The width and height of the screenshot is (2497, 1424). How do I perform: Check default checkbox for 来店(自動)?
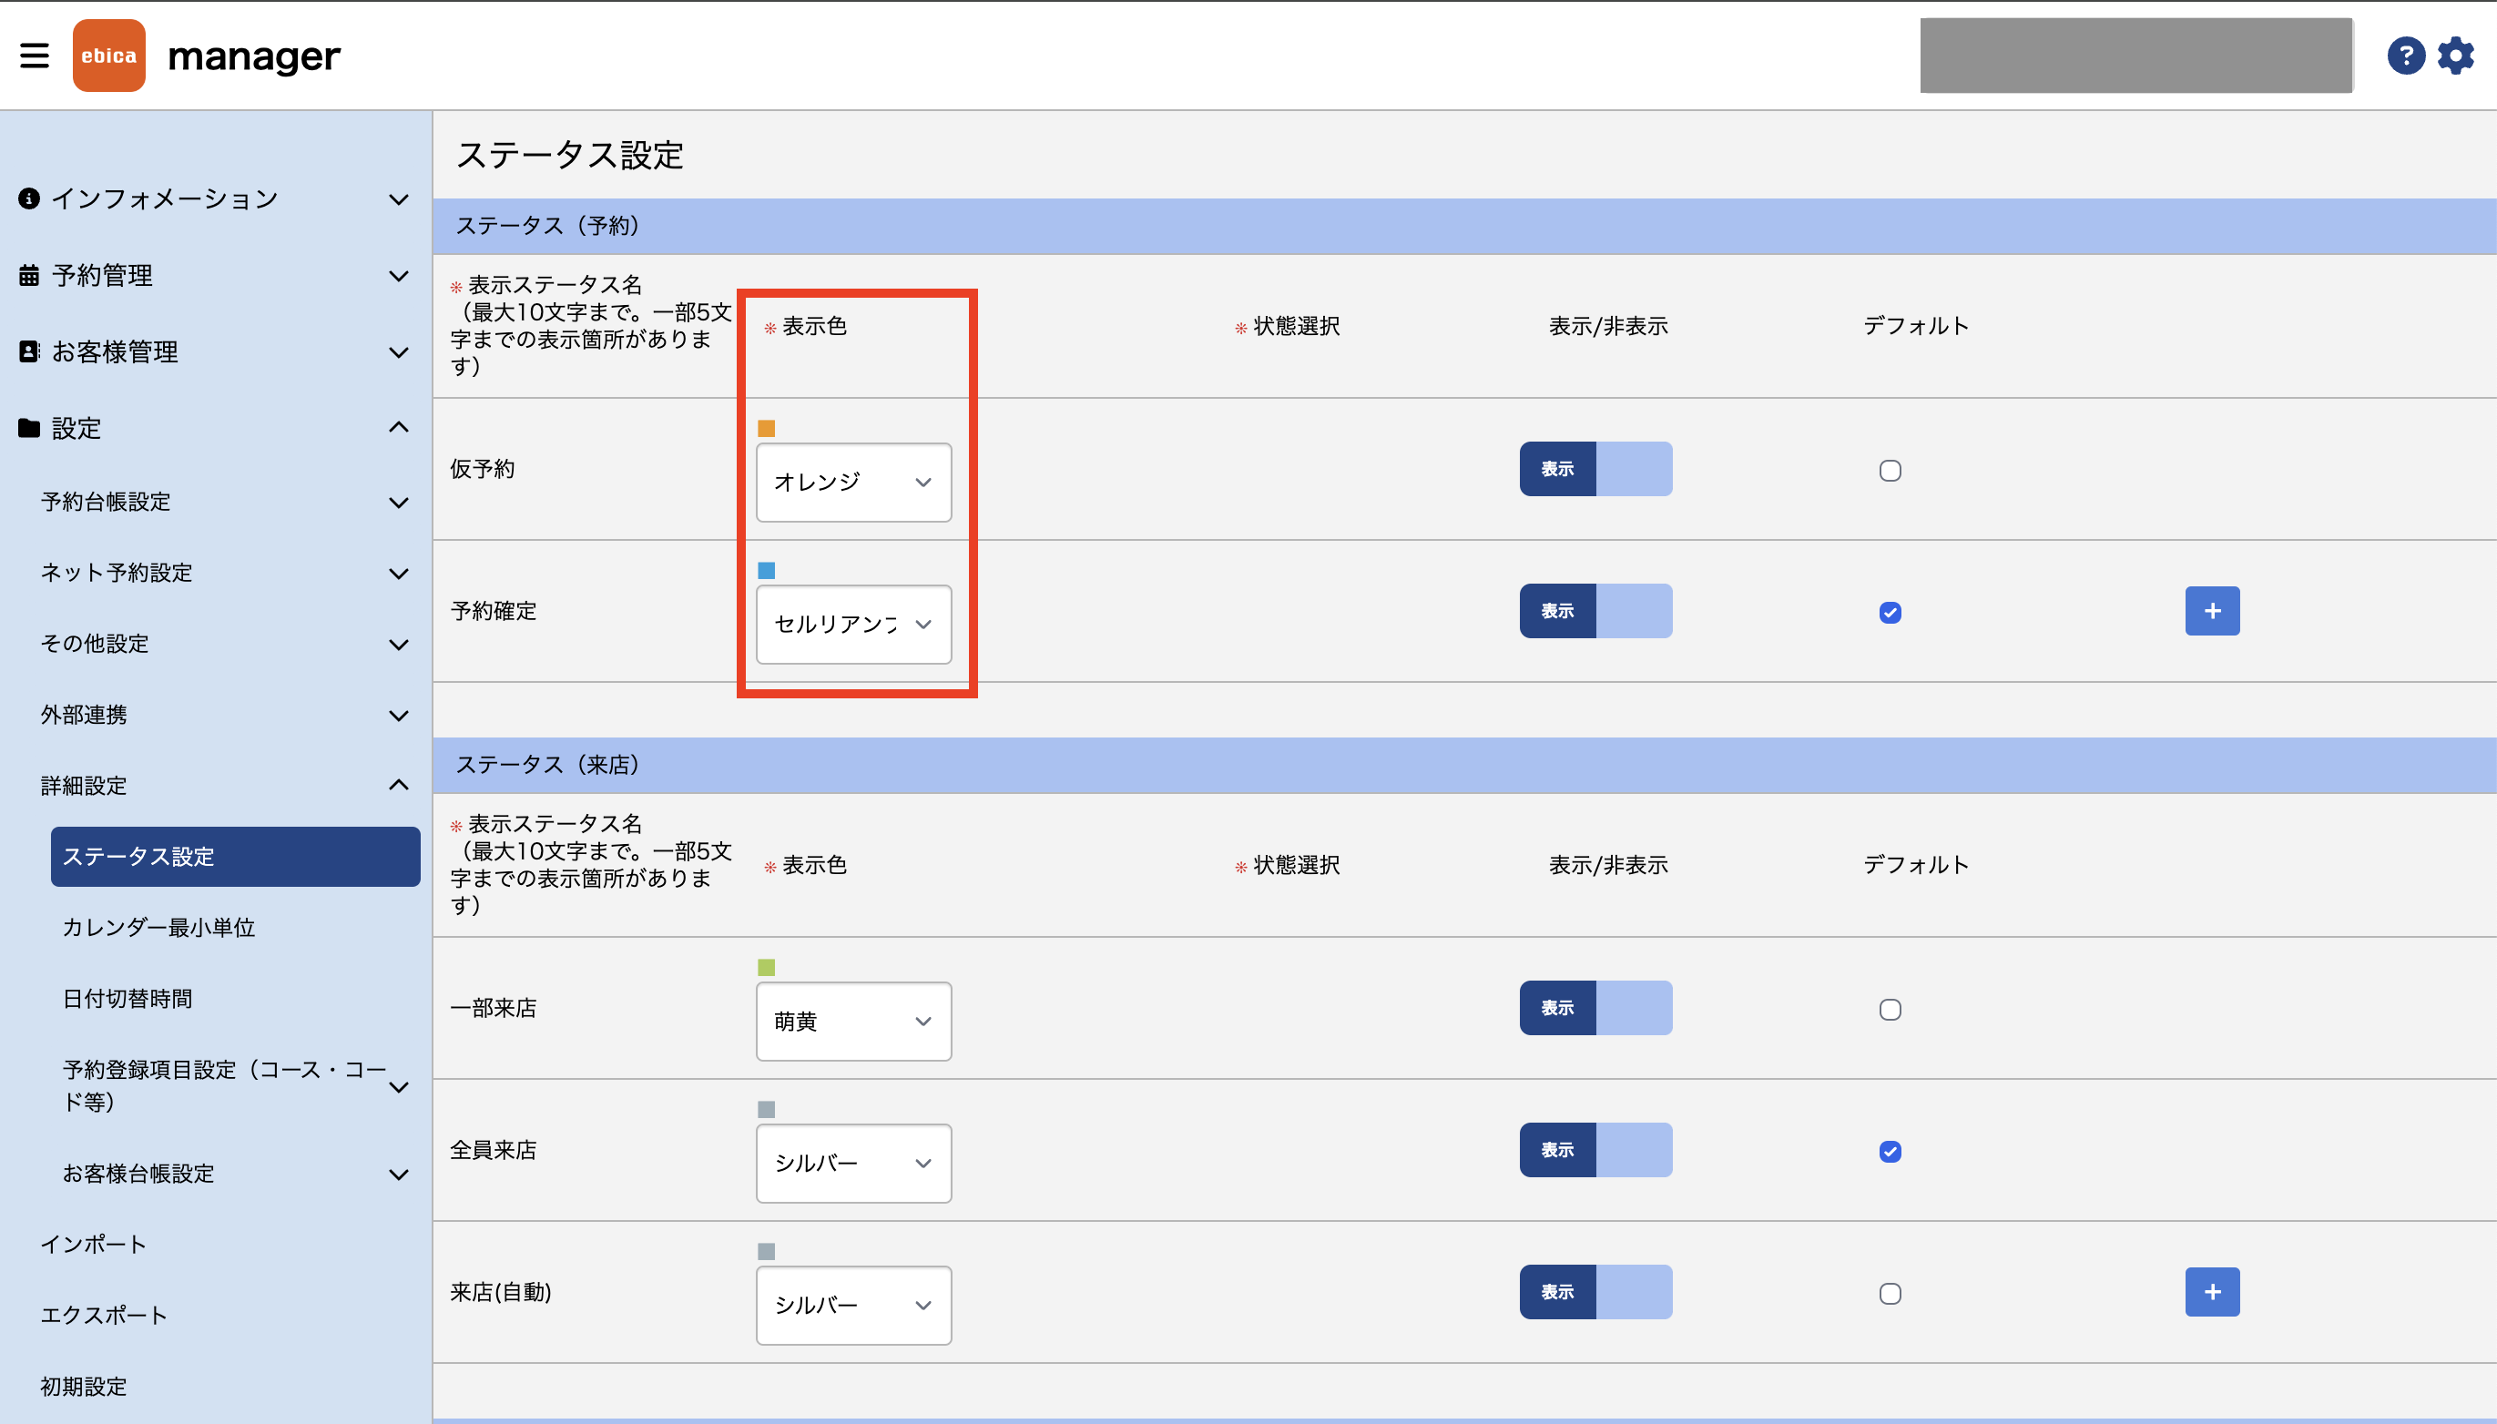click(1890, 1294)
